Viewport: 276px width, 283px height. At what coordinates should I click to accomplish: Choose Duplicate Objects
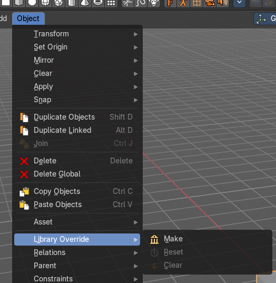(x=77, y=117)
